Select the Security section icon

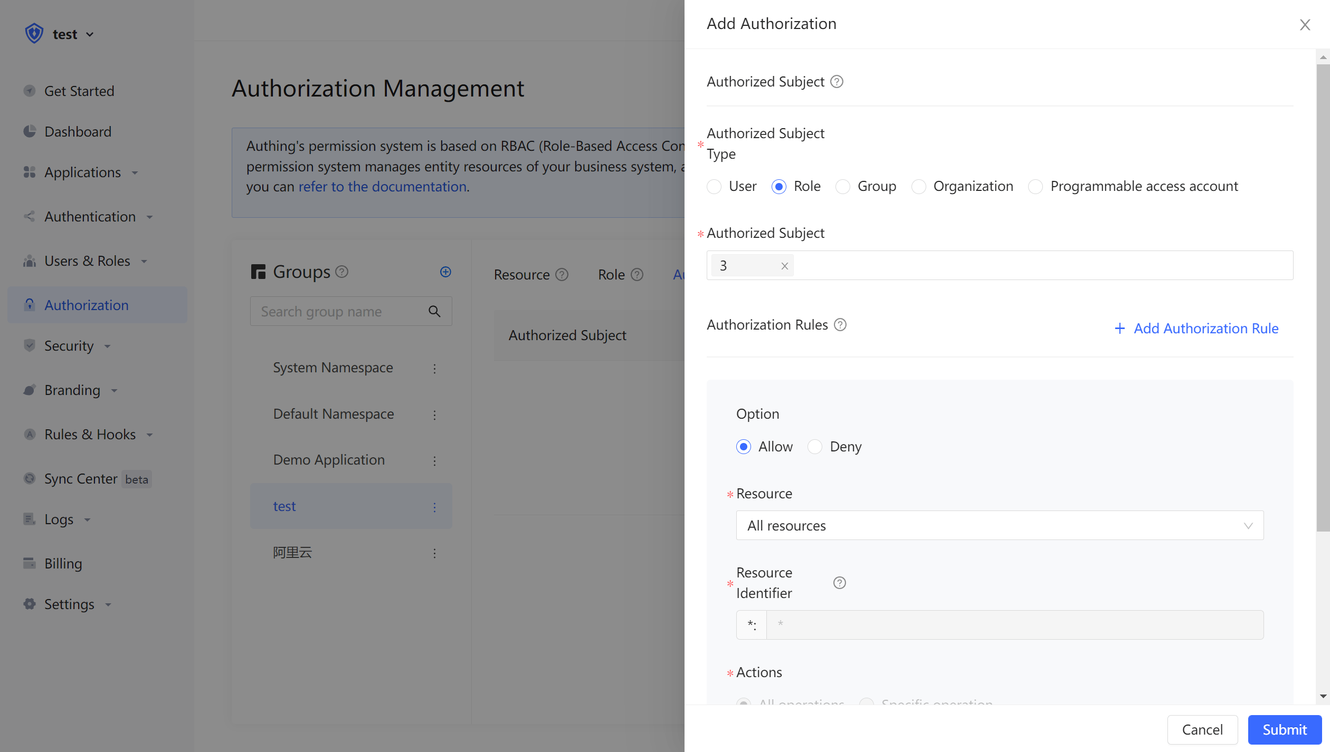click(30, 346)
